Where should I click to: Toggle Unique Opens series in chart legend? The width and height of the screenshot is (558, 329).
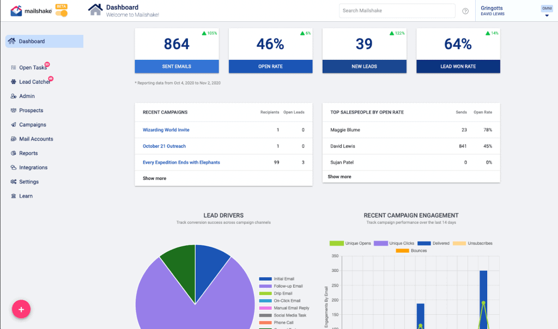click(350, 243)
